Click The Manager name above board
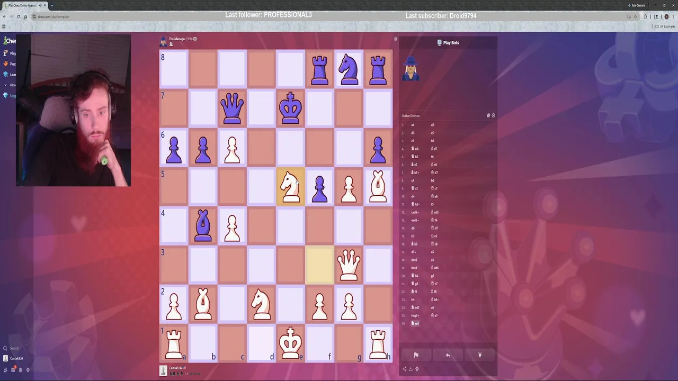The width and height of the screenshot is (678, 381). [x=177, y=39]
